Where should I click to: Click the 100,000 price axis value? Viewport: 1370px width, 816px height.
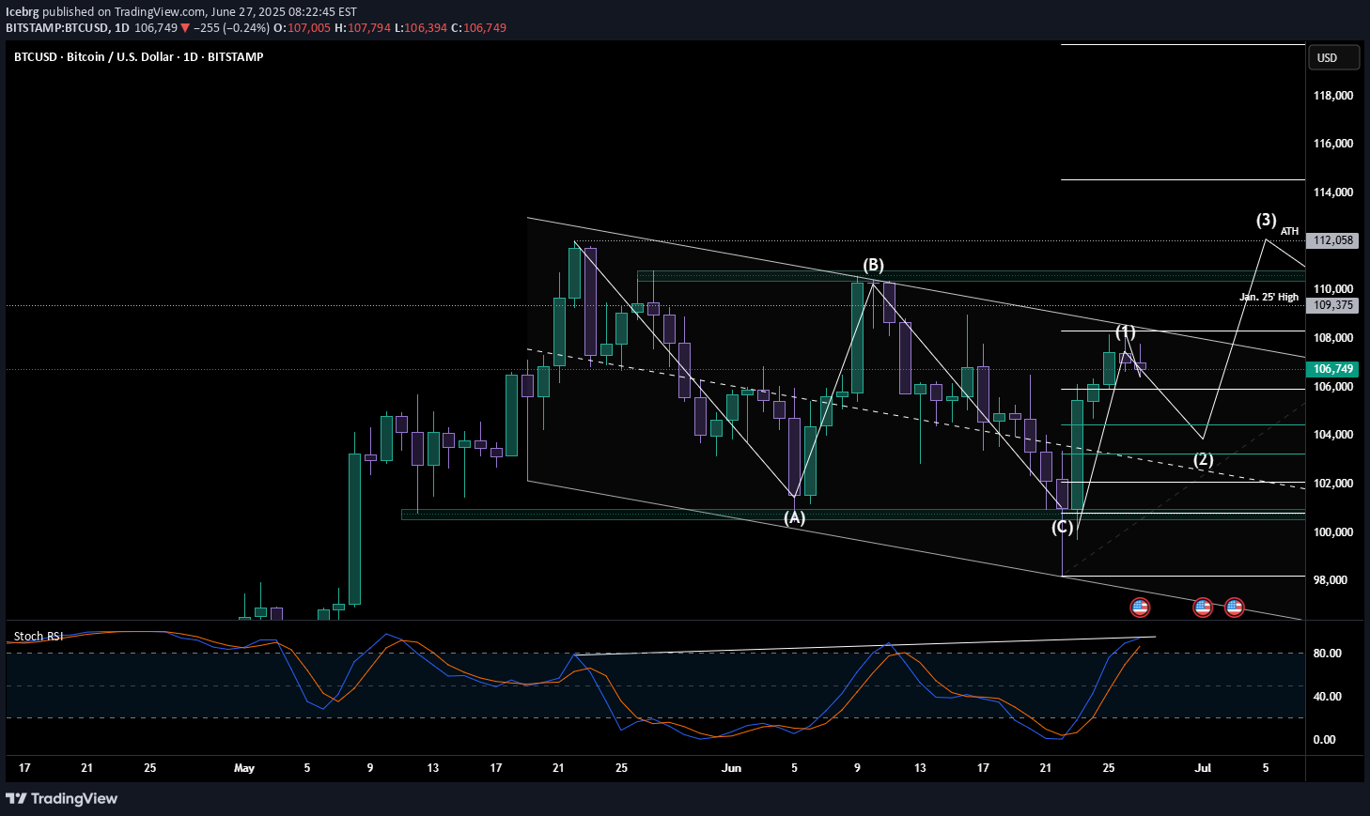point(1333,532)
